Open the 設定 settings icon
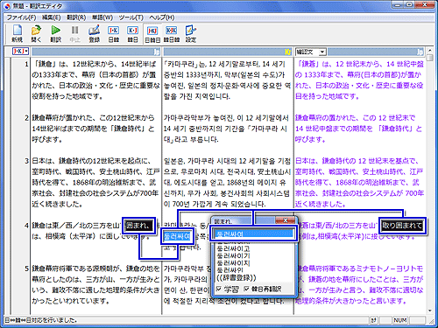 191,34
